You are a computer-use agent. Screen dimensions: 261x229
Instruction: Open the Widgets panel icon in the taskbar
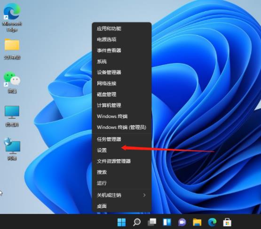point(167,222)
